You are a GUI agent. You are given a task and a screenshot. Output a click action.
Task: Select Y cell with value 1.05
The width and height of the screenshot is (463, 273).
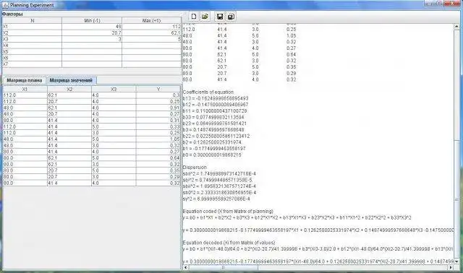coord(158,139)
